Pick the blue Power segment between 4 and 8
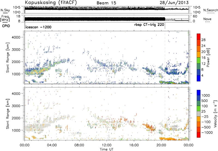 (199, 72)
